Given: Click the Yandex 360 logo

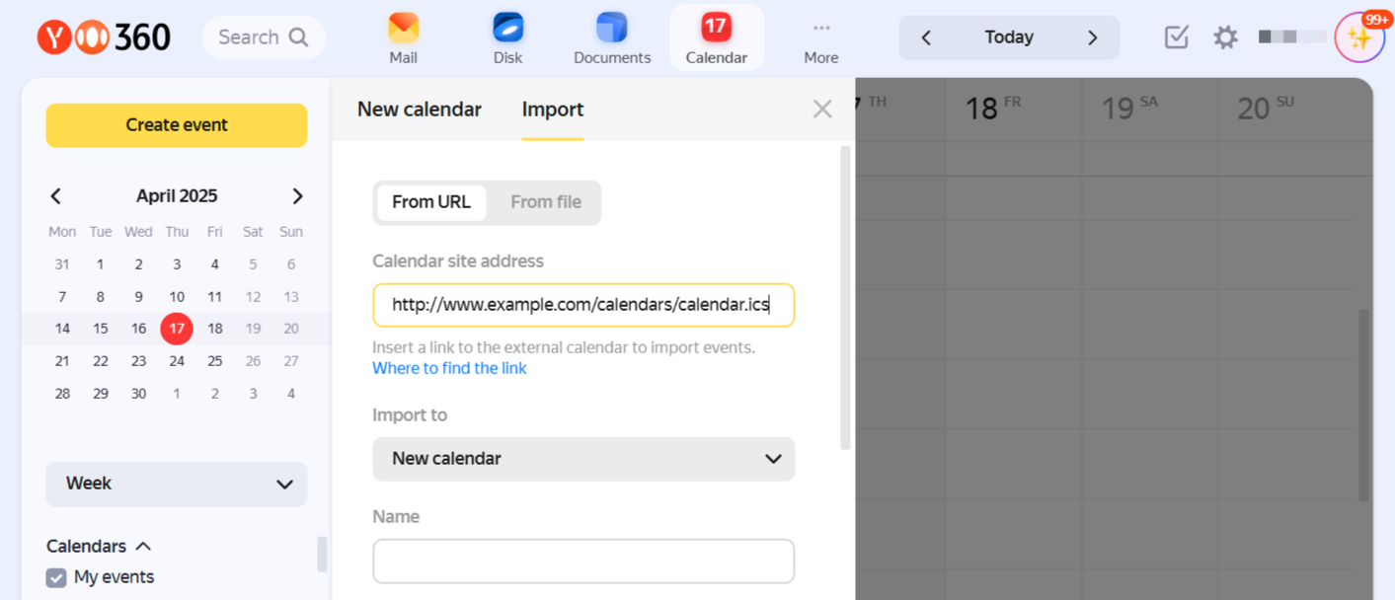Looking at the screenshot, I should 104,37.
